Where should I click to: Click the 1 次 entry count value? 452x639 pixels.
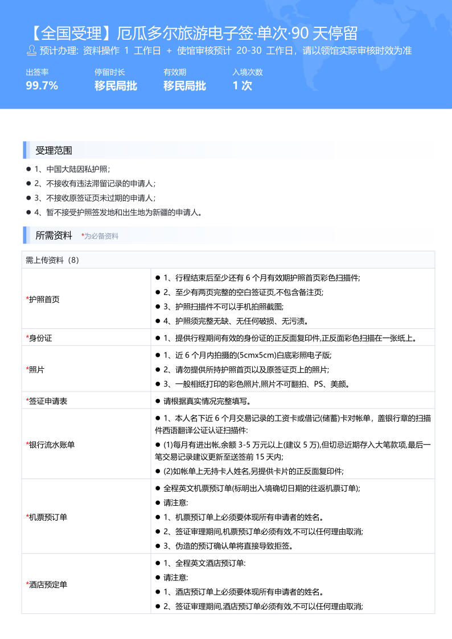point(242,85)
